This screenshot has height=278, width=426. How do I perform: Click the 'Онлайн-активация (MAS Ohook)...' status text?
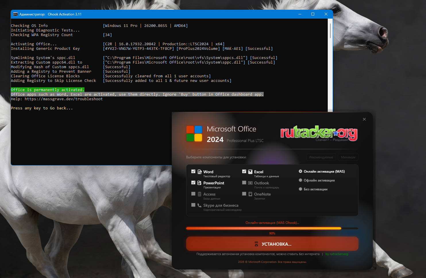(x=272, y=223)
